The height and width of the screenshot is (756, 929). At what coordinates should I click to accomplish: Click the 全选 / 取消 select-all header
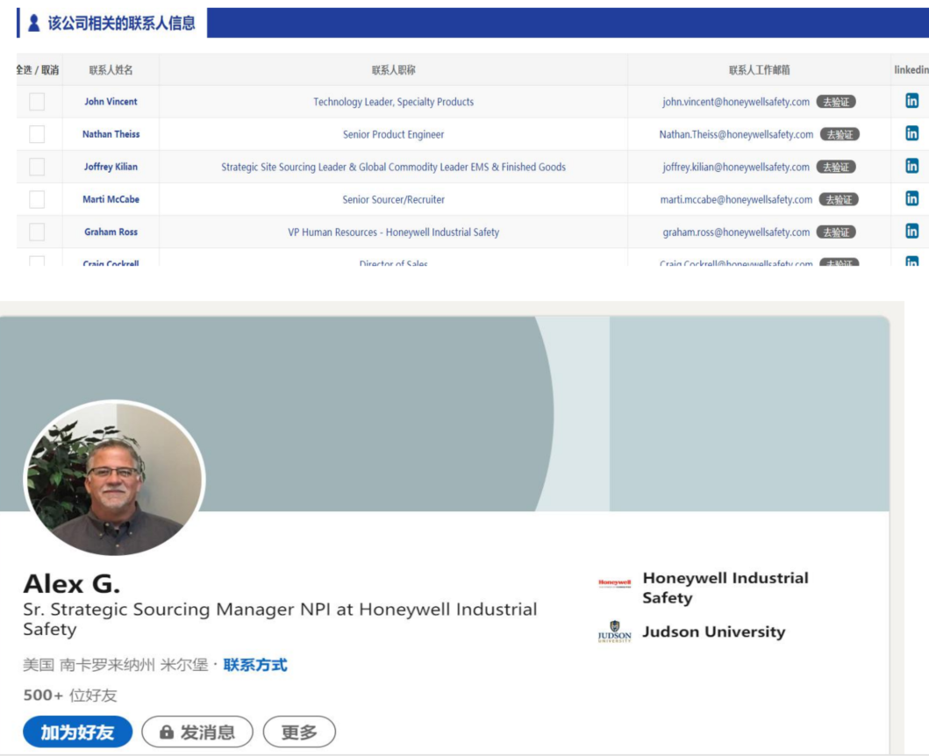coord(38,70)
